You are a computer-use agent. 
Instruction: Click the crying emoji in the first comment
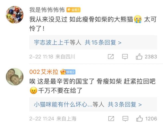(x=138, y=20)
